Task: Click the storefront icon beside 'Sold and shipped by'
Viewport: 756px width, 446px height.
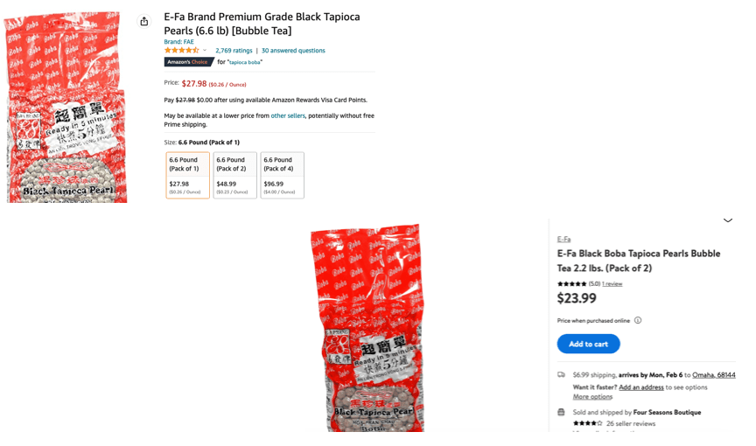Action: (562, 412)
